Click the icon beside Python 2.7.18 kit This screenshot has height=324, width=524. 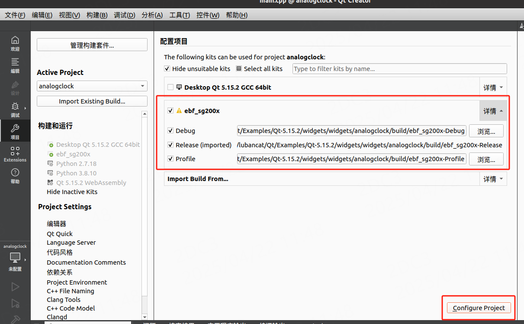51,164
